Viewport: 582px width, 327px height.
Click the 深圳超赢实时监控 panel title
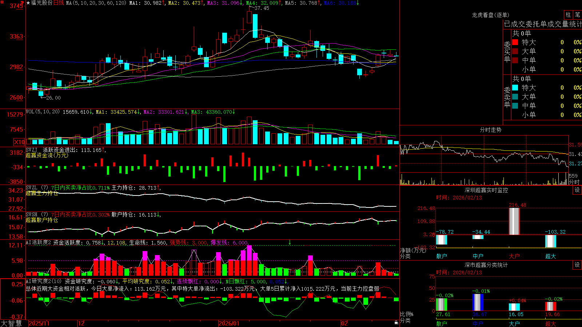[486, 190]
